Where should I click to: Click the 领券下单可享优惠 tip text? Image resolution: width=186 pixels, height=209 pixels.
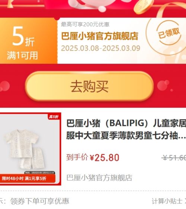pos(40,201)
